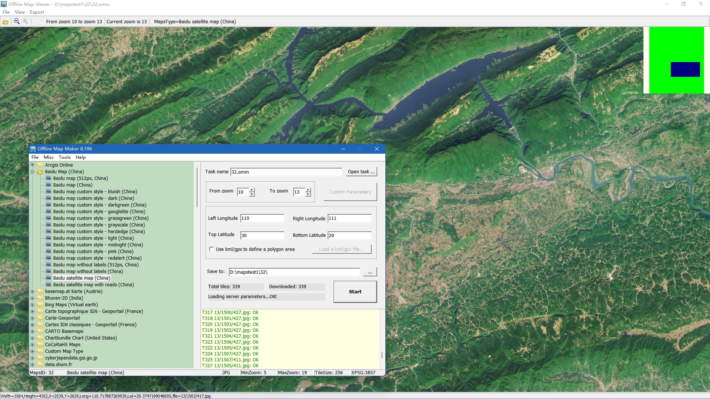The height and width of the screenshot is (399, 710).
Task: Click the Bing Maps folder icon
Action: pos(40,305)
